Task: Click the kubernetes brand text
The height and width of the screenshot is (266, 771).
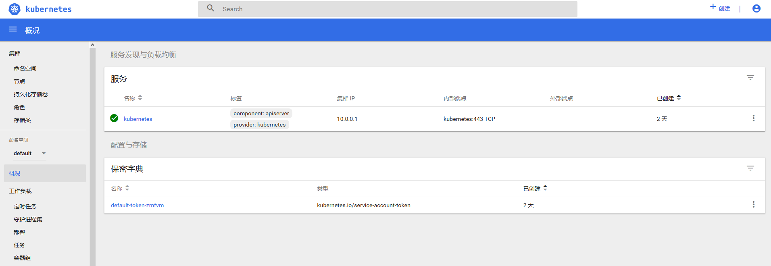Action: [48, 9]
